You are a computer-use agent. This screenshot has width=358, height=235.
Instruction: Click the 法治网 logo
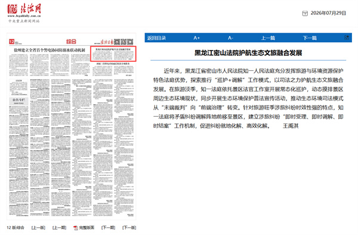(x=24, y=13)
